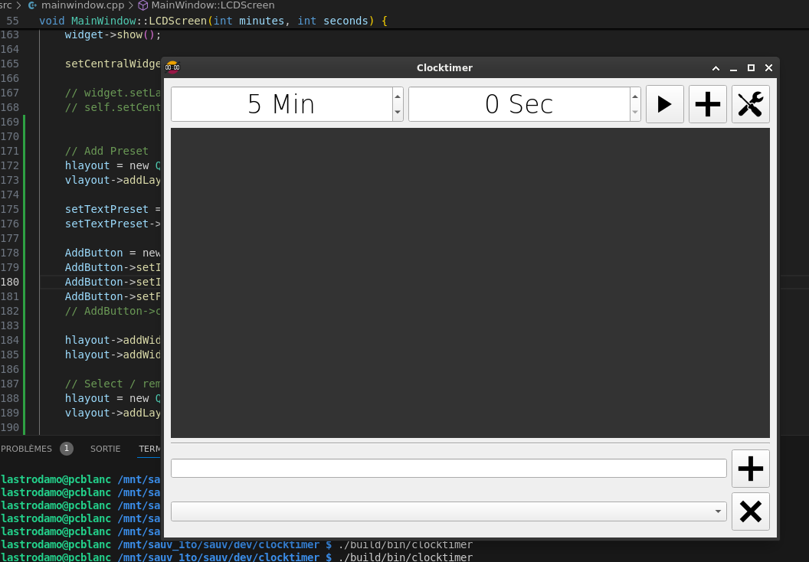Click line number 180 in editor gutter

(x=10, y=282)
